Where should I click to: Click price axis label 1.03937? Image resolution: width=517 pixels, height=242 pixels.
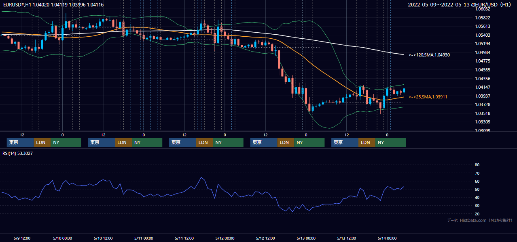pos(483,96)
